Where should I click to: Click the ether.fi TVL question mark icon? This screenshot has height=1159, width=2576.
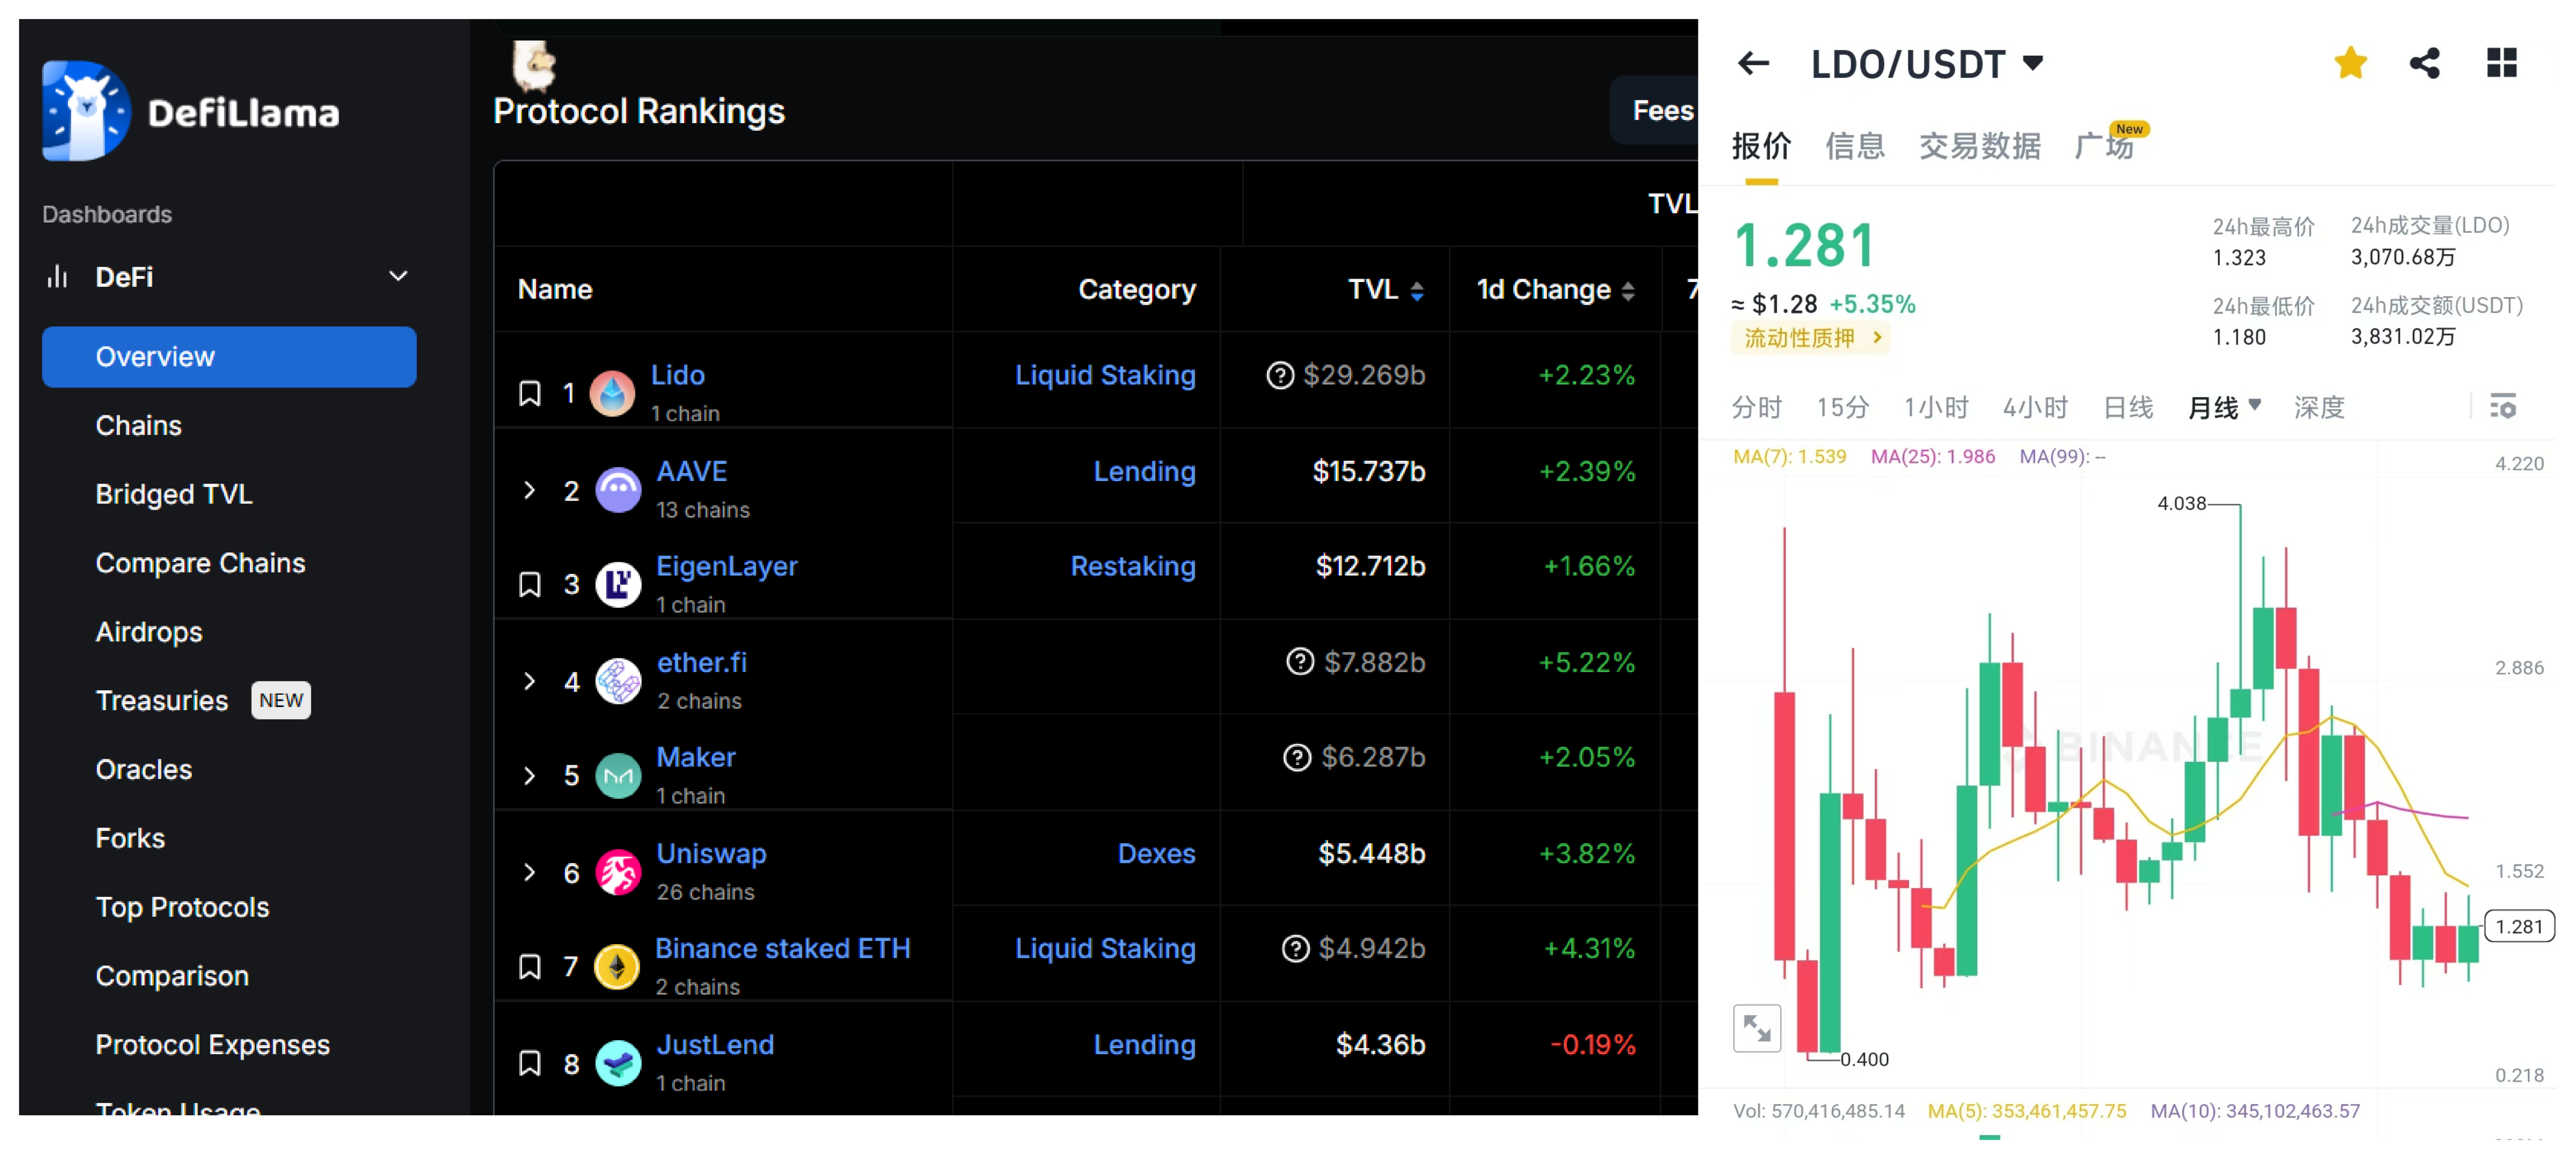click(1300, 662)
